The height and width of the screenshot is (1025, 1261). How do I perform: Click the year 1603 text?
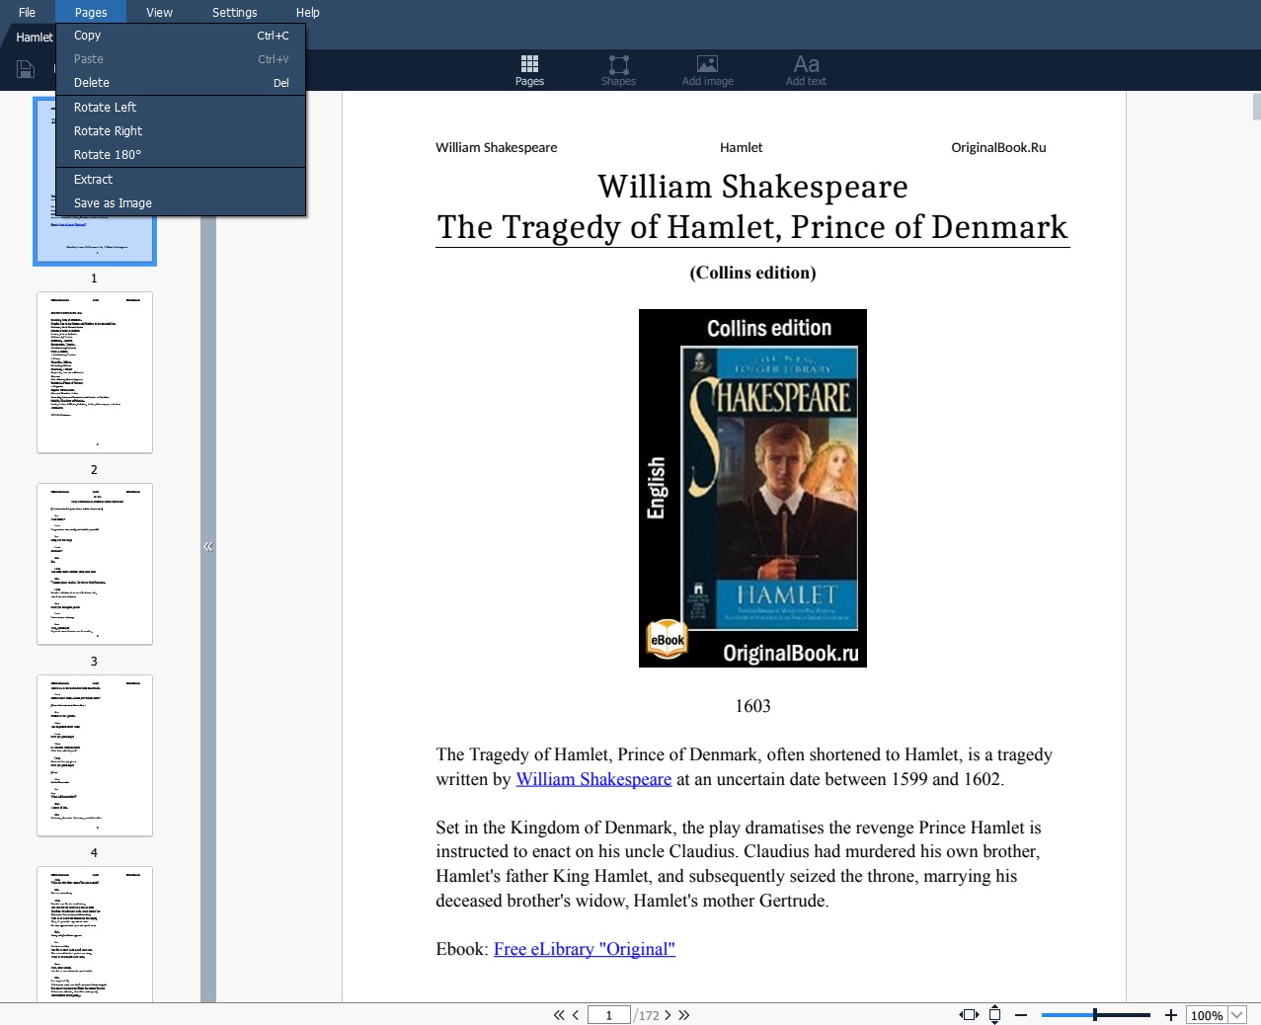click(752, 706)
